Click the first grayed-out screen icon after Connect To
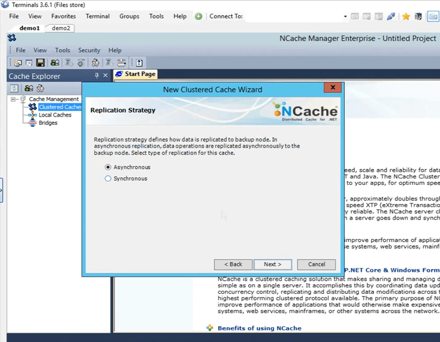 coord(355,17)
